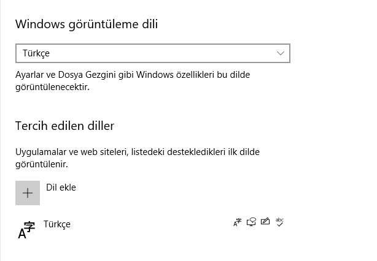The image size is (377, 261).
Task: Open the Windows görüntüleme dili dropdown
Action: pyautogui.click(x=152, y=53)
